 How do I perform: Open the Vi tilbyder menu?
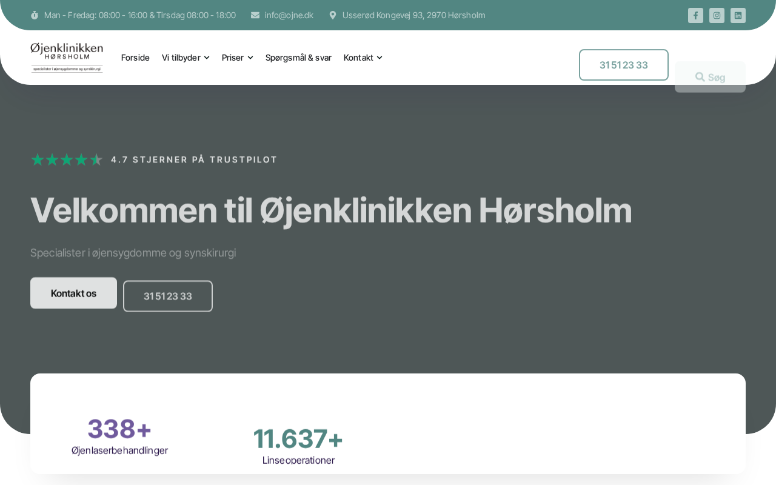[x=186, y=58]
